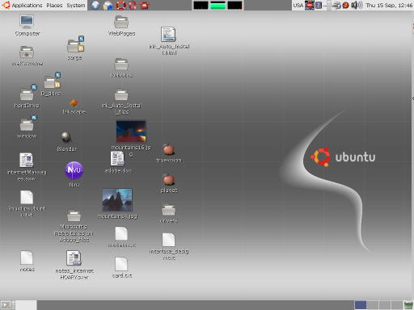Screen dimensions: 414x310
Task: Open the System menu
Action: click(x=76, y=5)
